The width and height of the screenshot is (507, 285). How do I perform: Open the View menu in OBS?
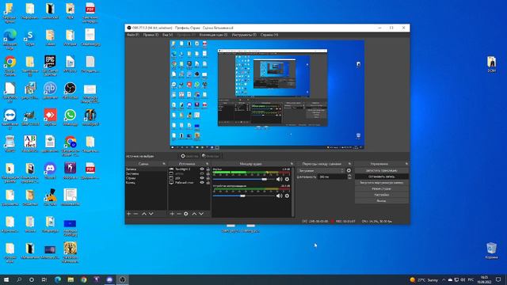167,35
